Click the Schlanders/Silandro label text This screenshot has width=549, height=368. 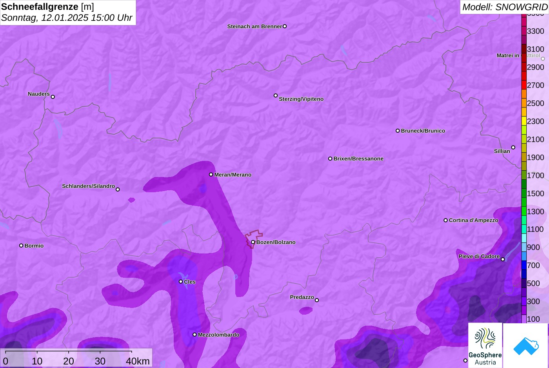89,186
